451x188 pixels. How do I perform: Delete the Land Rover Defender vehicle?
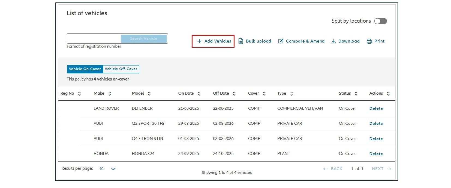pos(376,108)
